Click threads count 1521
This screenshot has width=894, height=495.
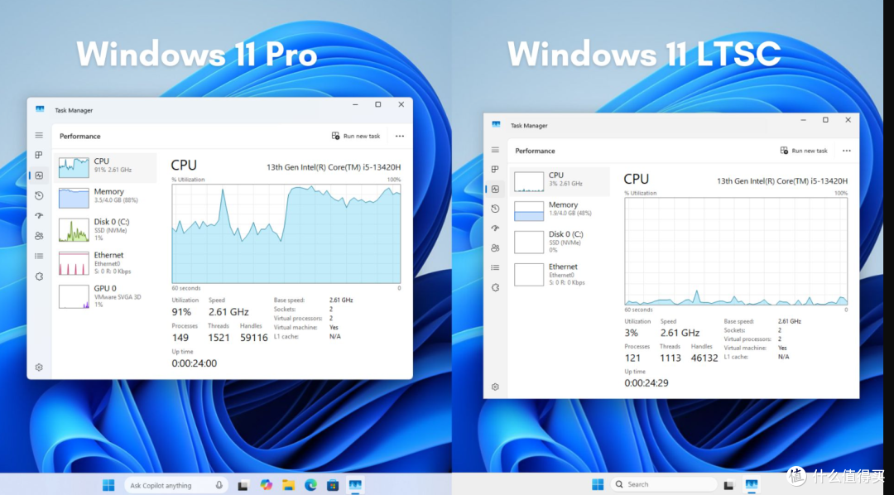point(219,338)
